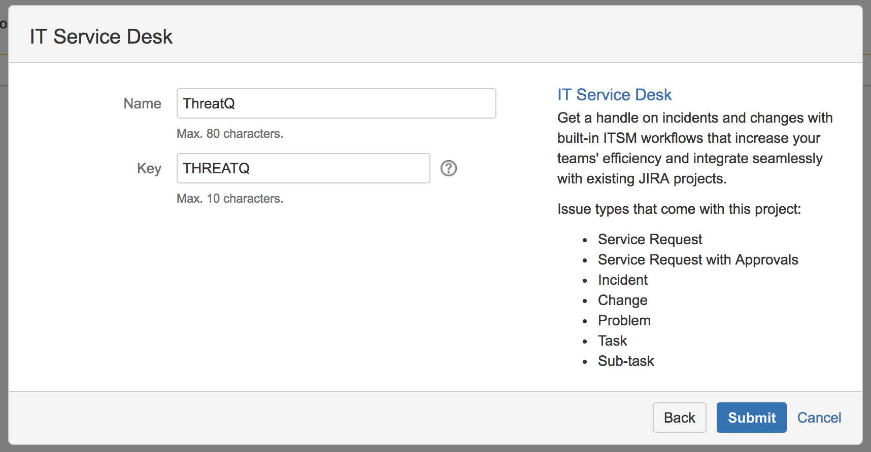Cancel the project creation dialog
Viewport: 871px width, 452px height.
tap(819, 418)
